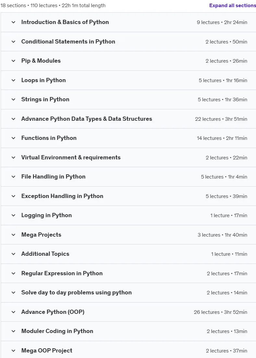
Task: Expand Advnance Python Data Types chevron
Action: (14, 119)
